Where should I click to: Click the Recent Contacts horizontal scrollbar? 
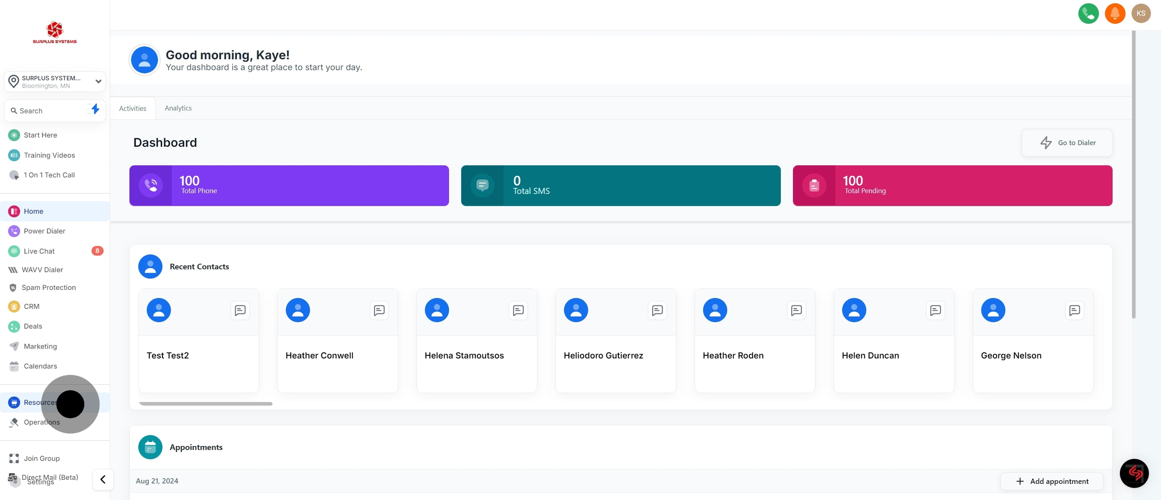pyautogui.click(x=206, y=404)
